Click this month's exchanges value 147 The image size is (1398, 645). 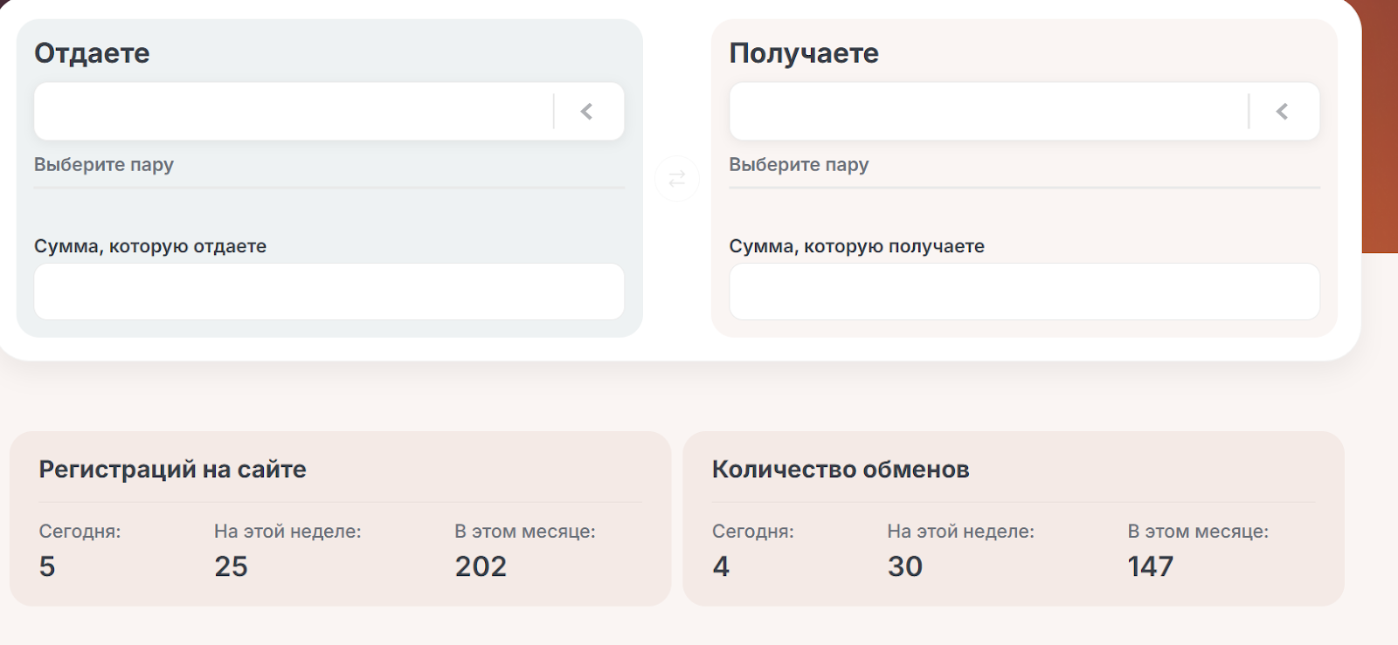tap(1151, 566)
